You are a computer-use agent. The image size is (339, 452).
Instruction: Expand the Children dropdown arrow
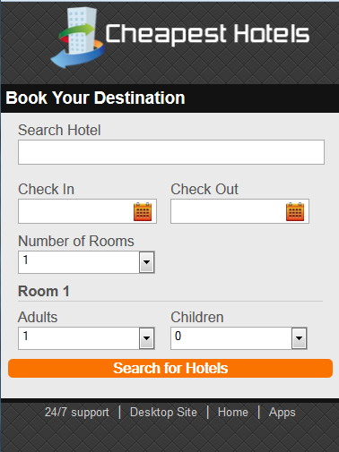pos(300,338)
